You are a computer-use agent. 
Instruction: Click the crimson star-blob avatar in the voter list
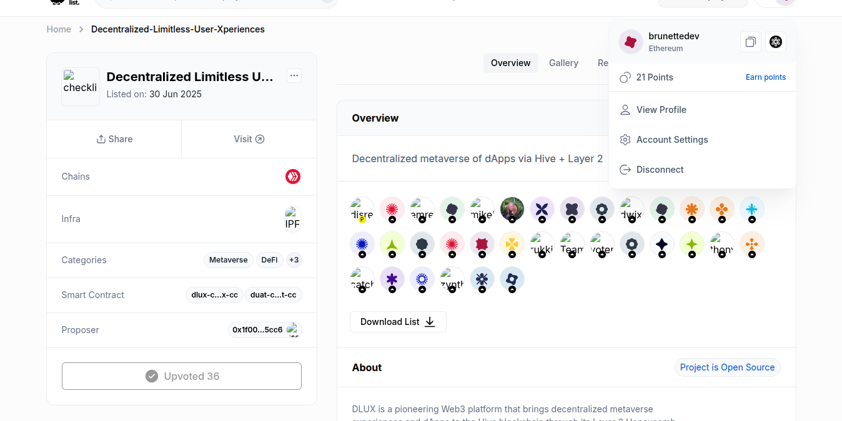(482, 244)
